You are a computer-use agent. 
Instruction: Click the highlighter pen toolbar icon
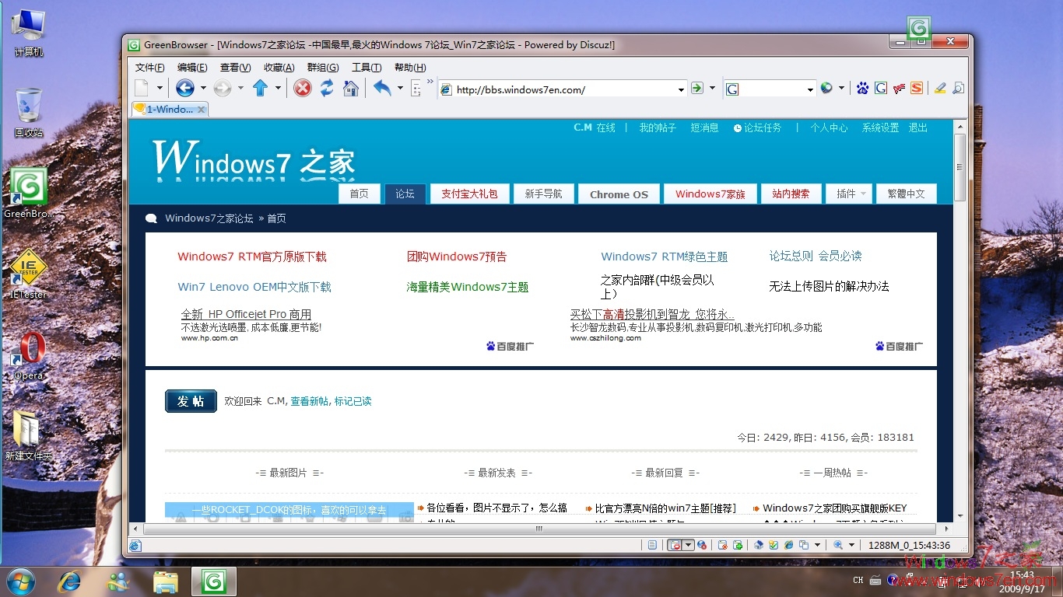(x=940, y=88)
